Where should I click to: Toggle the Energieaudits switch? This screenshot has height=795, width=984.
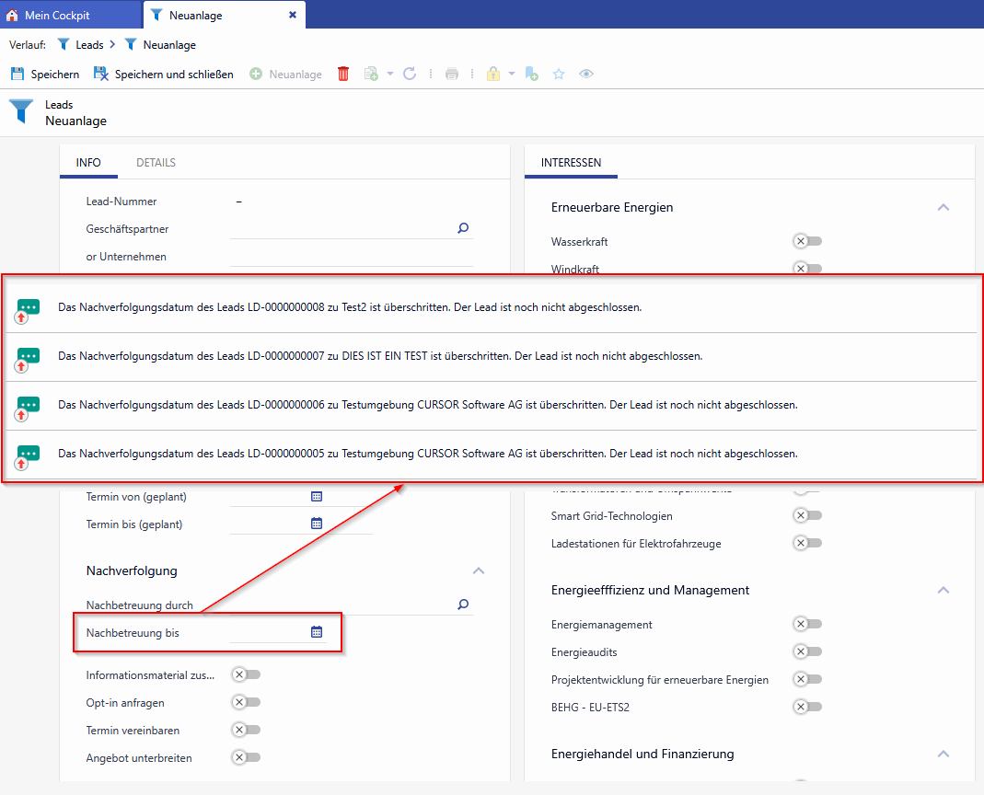[x=807, y=651]
